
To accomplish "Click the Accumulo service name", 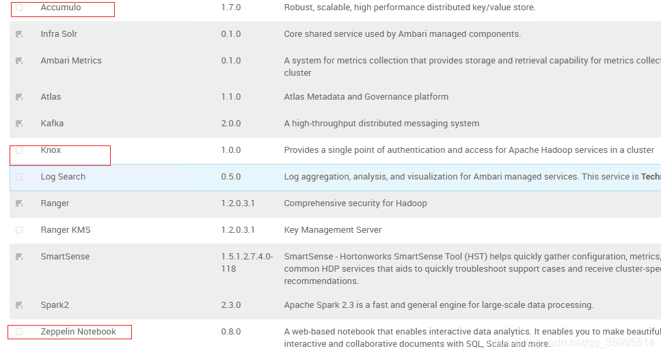I will pos(61,8).
